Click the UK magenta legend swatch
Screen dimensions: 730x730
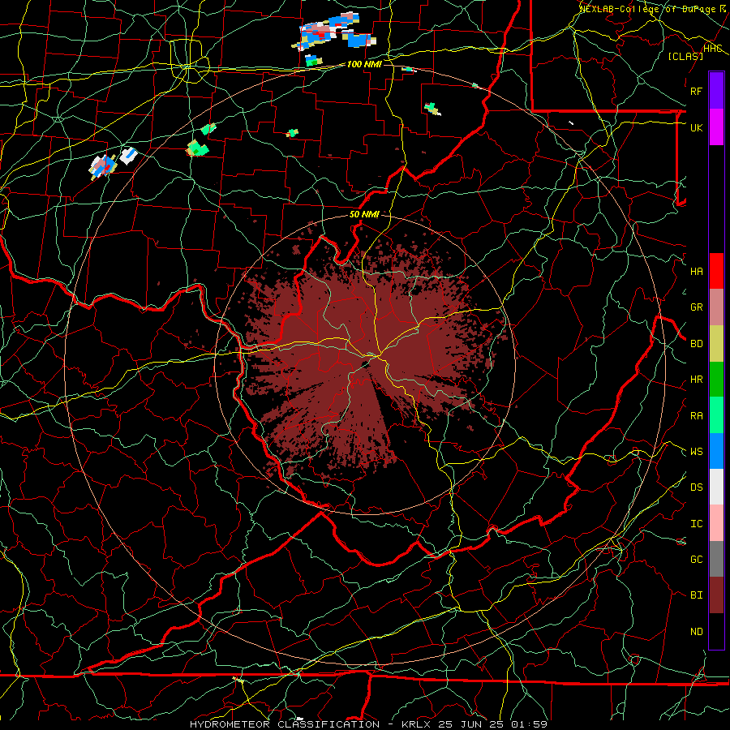coord(716,127)
